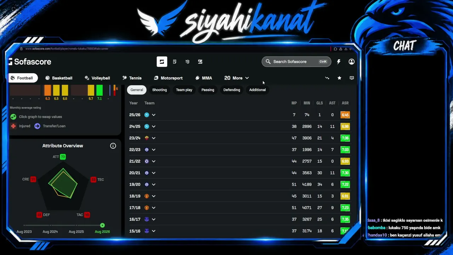Select the highlighted Sofascore S header icon
Screen dimensions: 453x255
point(162,62)
